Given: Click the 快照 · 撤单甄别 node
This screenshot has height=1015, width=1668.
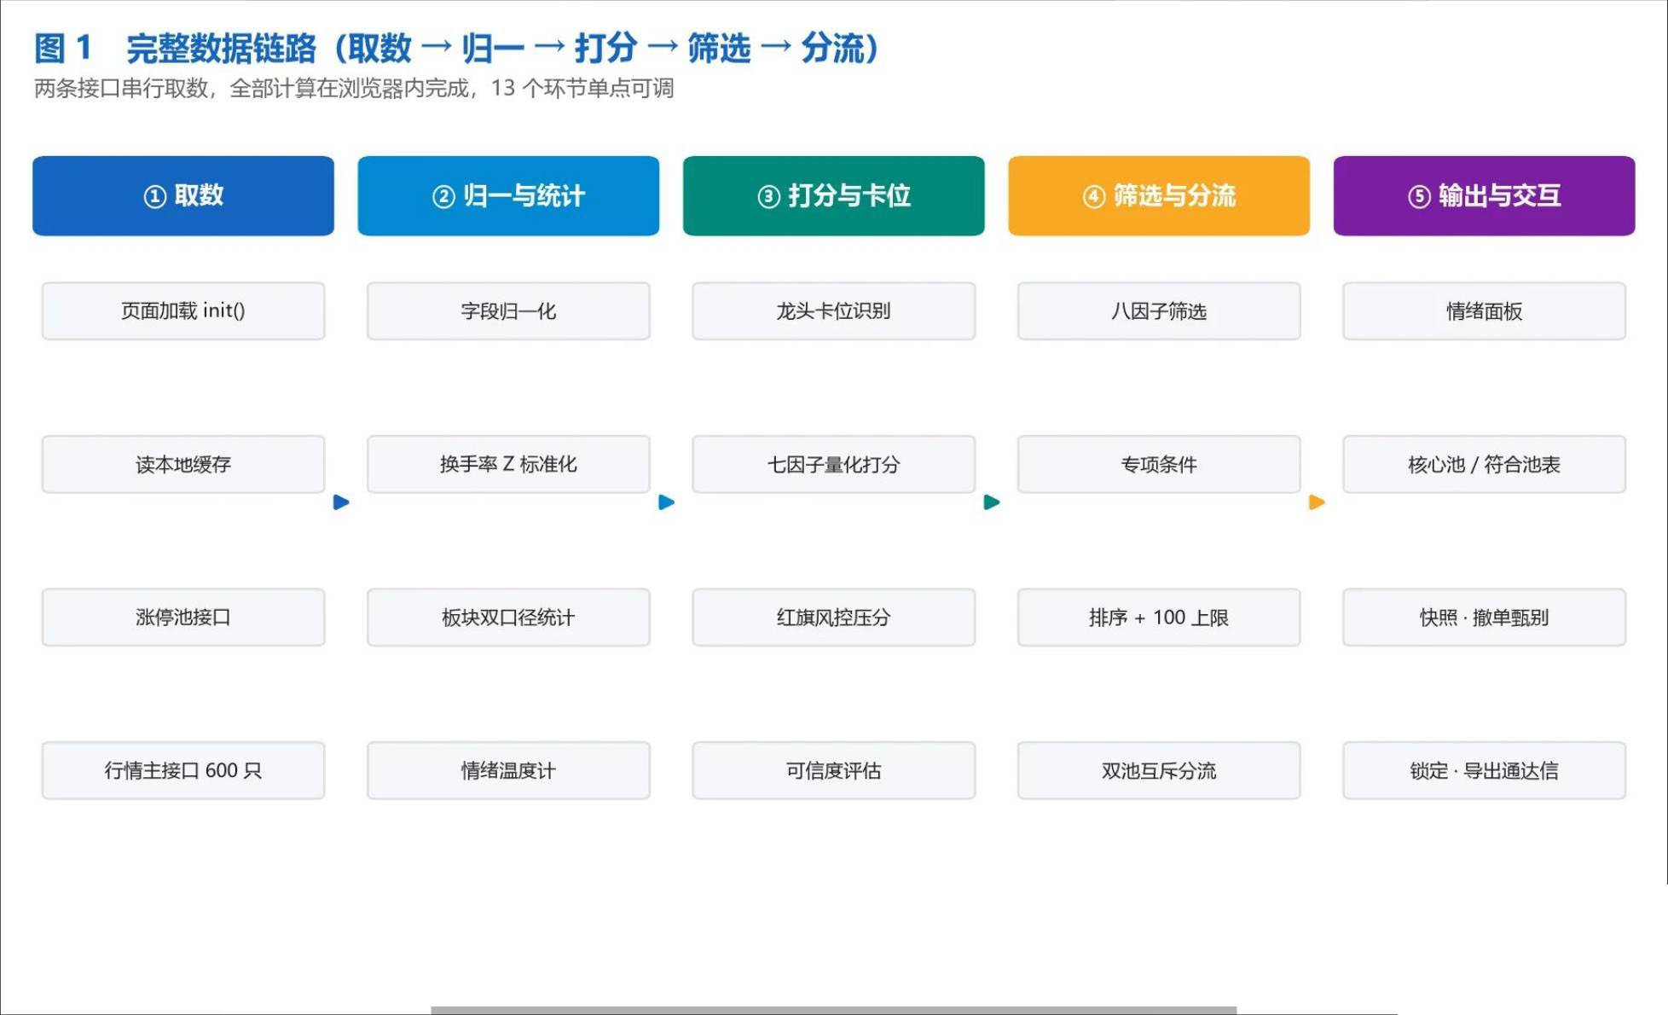Looking at the screenshot, I should point(1484,617).
